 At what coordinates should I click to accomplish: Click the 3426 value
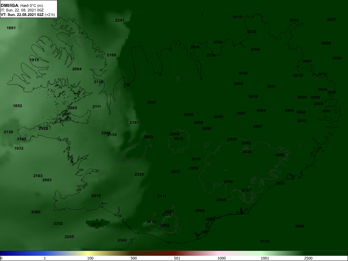(x=247, y=152)
